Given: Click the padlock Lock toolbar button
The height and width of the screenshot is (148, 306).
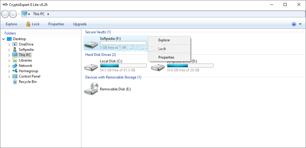Looking at the screenshot, I should pyautogui.click(x=33, y=24).
